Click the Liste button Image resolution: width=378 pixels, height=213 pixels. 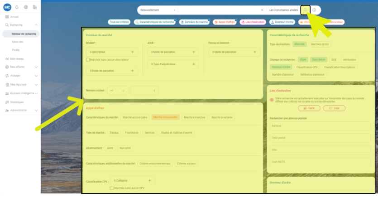pos(334,108)
